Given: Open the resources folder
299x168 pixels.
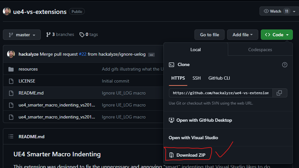Looking at the screenshot, I should (x=28, y=69).
